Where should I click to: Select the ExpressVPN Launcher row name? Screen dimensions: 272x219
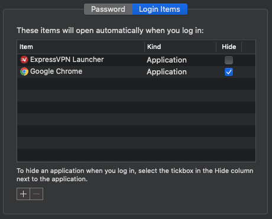pos(67,60)
